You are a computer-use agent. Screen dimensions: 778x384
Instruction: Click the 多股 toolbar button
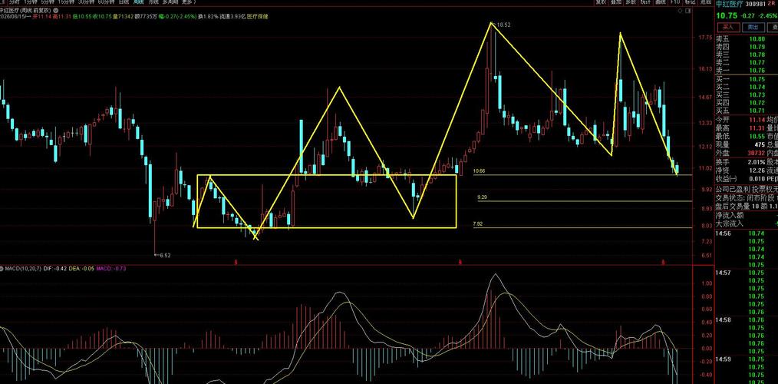631,2
